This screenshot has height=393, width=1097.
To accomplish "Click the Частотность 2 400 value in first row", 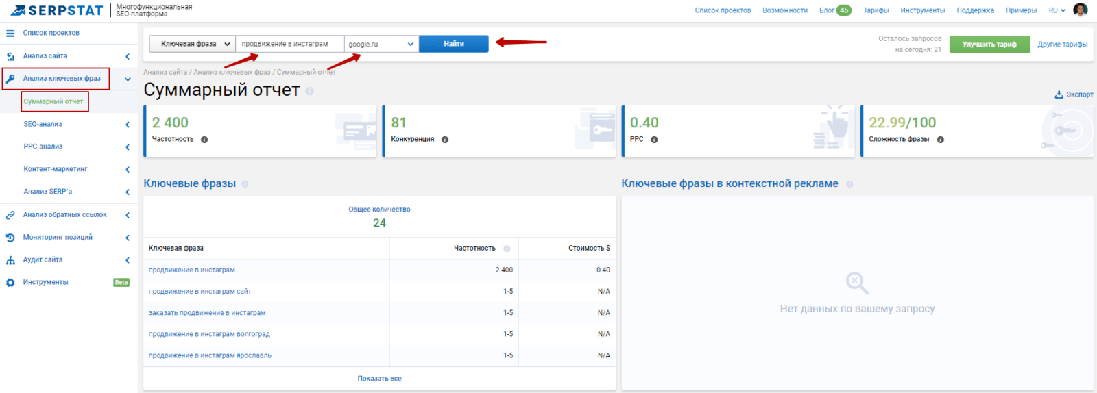I will point(504,270).
